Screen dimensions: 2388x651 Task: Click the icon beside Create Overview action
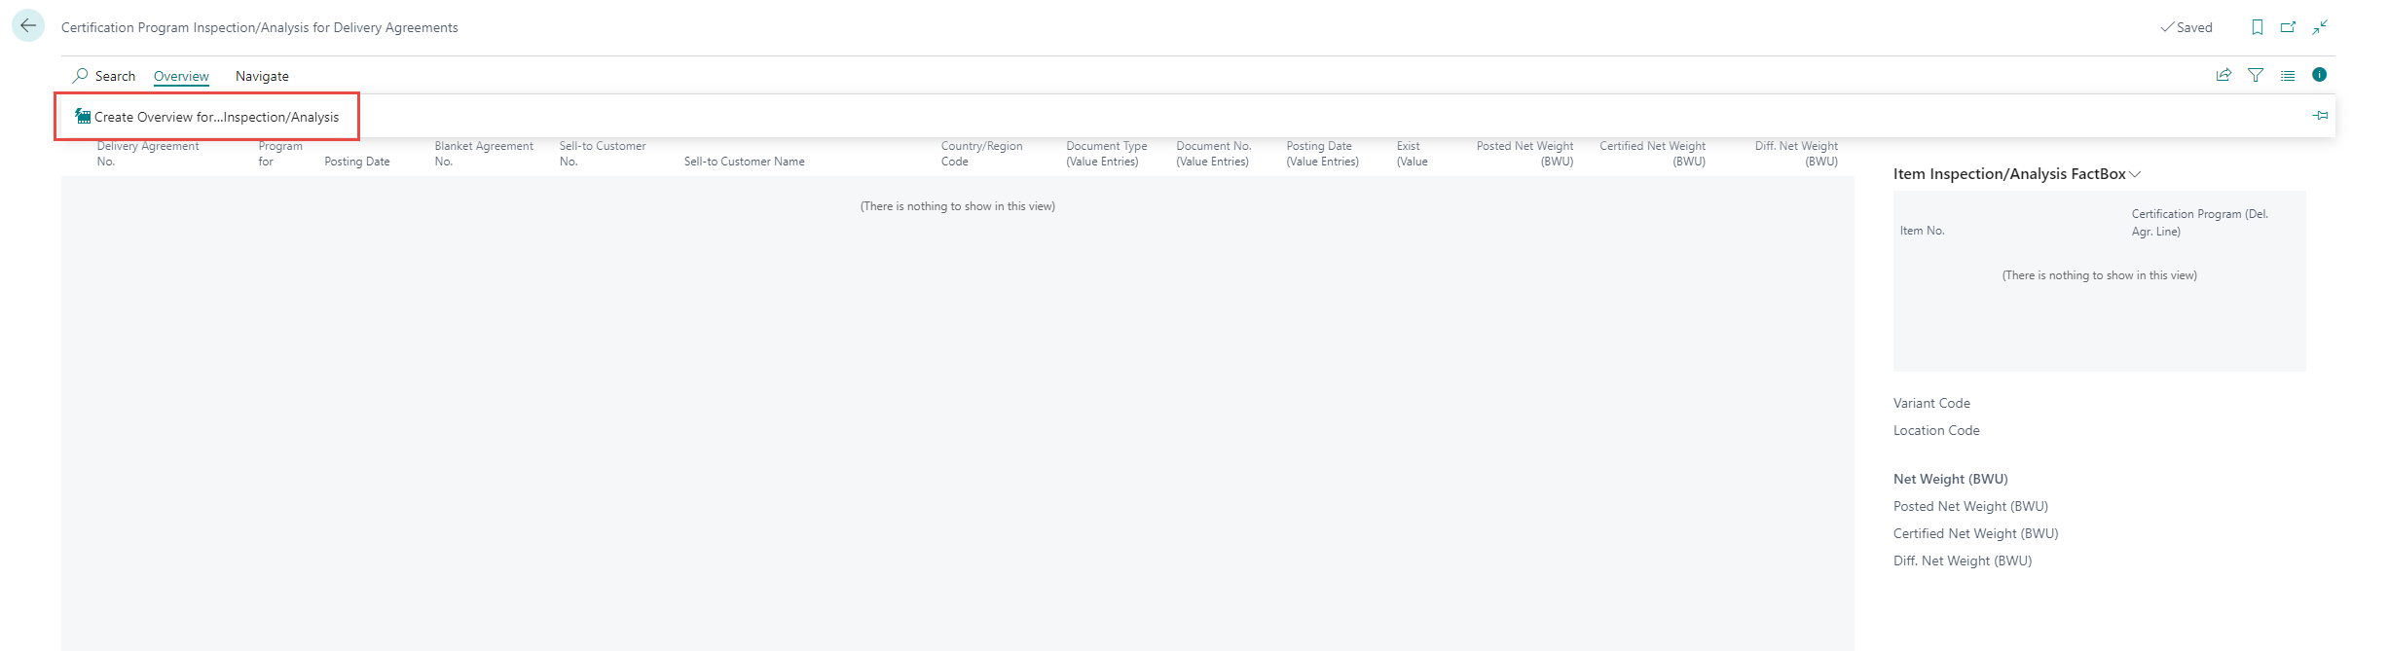83,117
